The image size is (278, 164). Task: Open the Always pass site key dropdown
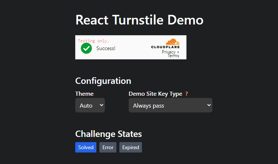[x=170, y=105]
